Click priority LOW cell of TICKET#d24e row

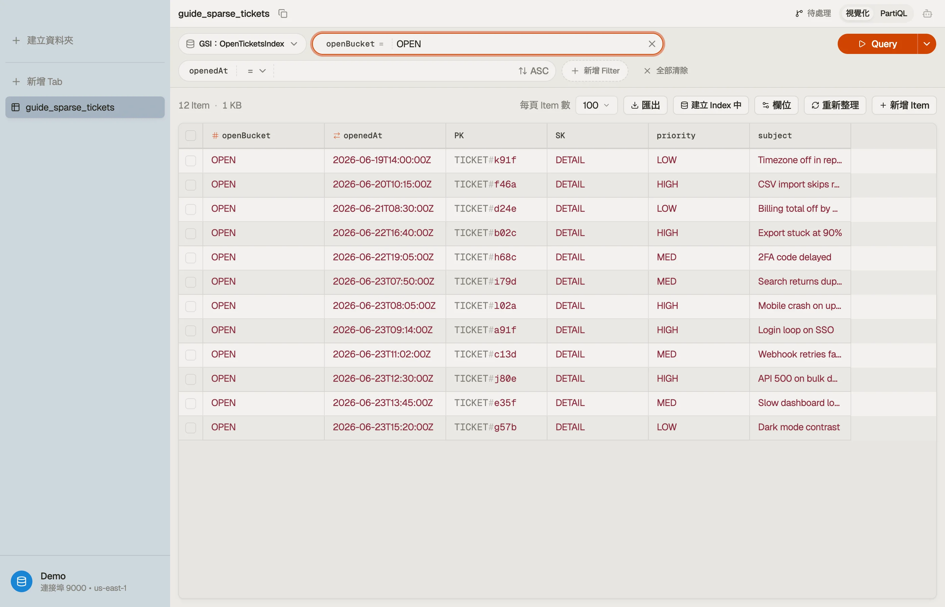pos(699,209)
